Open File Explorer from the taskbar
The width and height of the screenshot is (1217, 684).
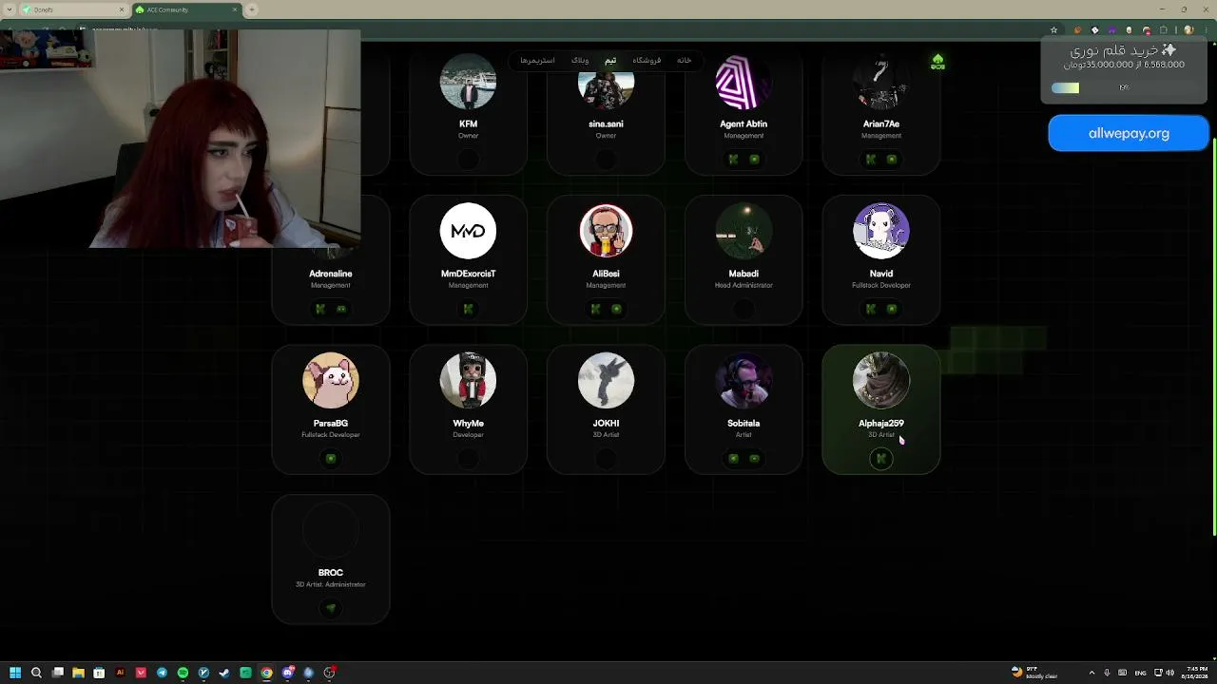click(x=78, y=673)
